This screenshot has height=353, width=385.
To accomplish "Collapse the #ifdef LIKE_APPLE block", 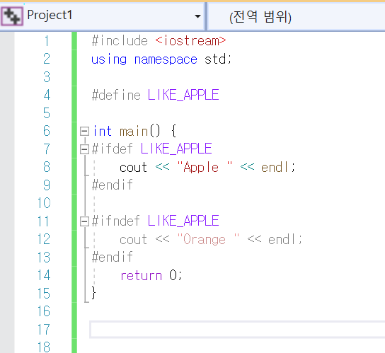I will pos(84,149).
